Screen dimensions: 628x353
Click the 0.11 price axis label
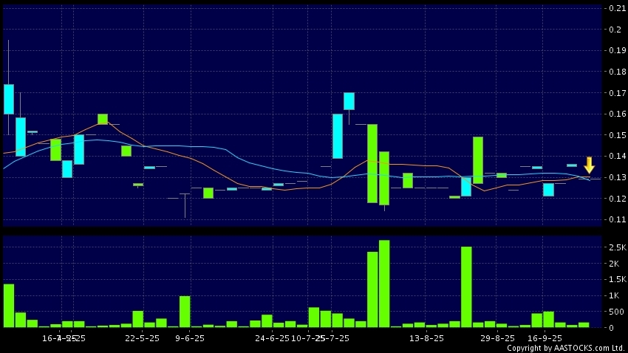click(x=615, y=219)
